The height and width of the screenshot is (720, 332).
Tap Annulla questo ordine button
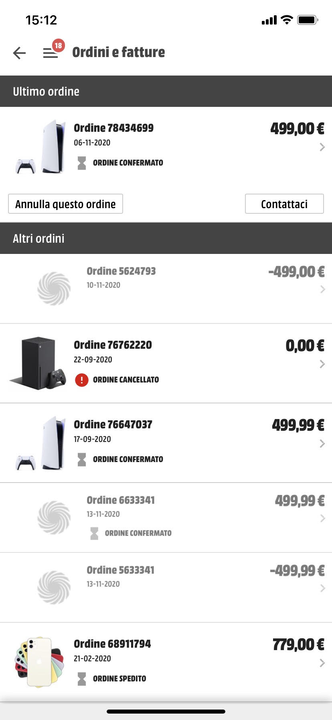pyautogui.click(x=65, y=204)
